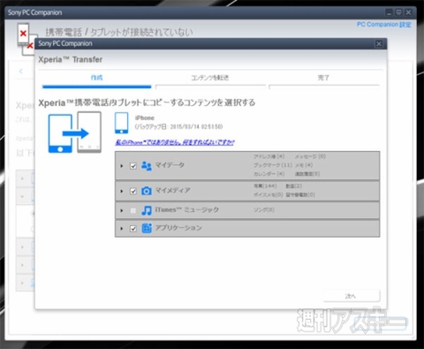Viewport: 424px width, 349px height.
Task: Minimize the main Sony PC Companion window
Action: (x=389, y=12)
